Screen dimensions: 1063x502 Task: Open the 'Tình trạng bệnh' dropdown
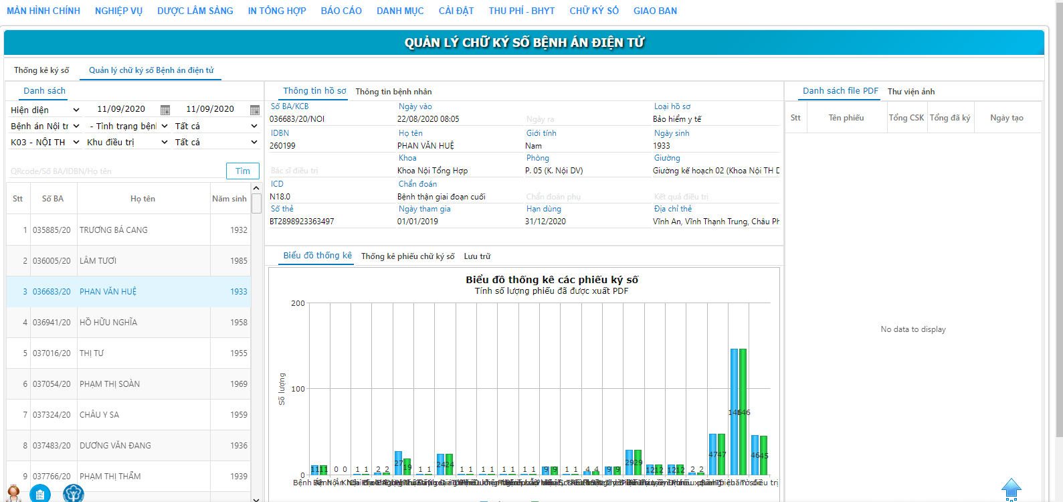pyautogui.click(x=165, y=126)
